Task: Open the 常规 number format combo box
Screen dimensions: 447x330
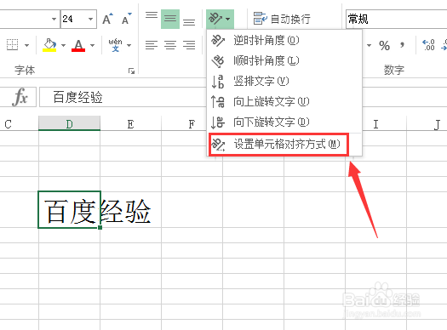Action: (396, 19)
